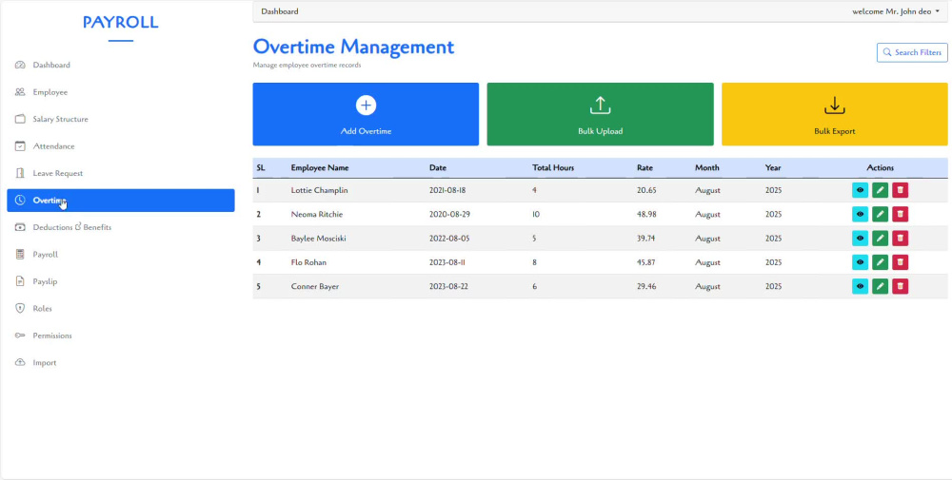Select the name Baylee Mosciski
Screen dimensions: 952x480
point(318,239)
